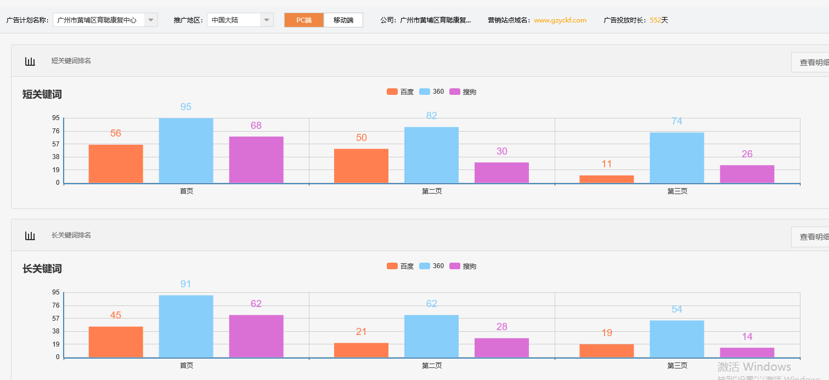Switch to the 移动端 tab
Screen dimensions: 829x380
coord(343,20)
